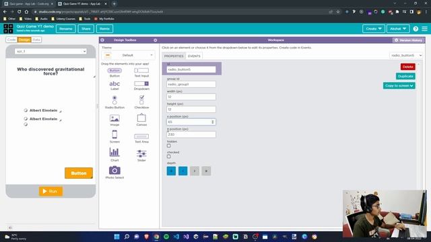Open Spotify from the taskbar
This screenshot has height=242, width=431.
166,237
